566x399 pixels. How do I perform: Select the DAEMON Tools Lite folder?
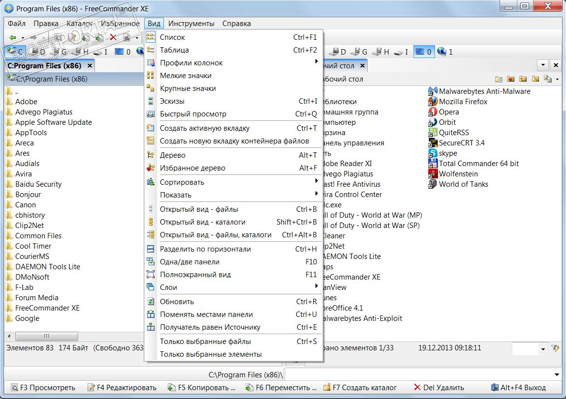(43, 267)
